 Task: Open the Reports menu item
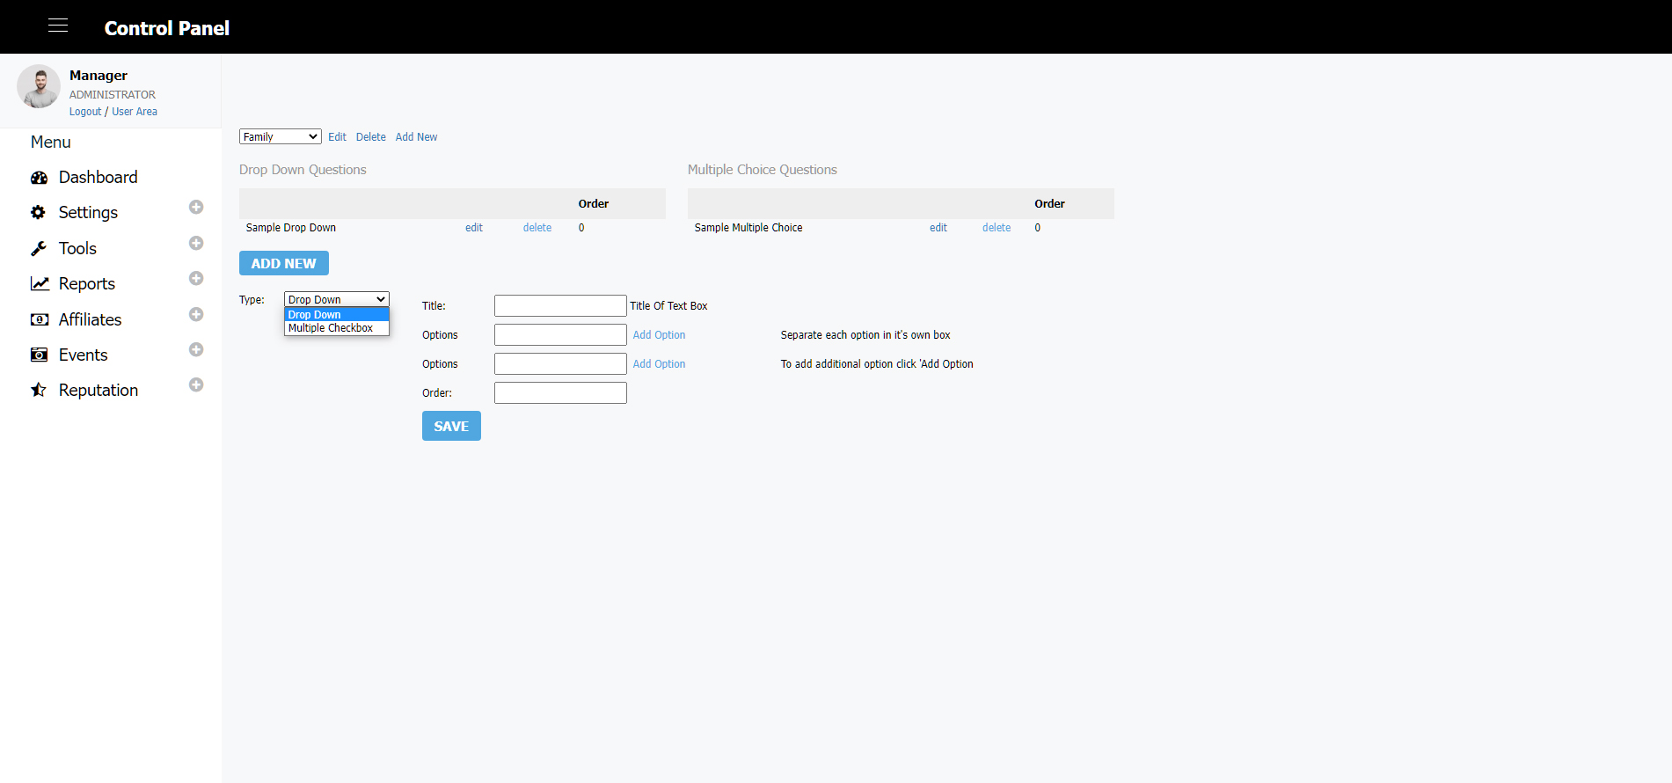pyautogui.click(x=86, y=284)
